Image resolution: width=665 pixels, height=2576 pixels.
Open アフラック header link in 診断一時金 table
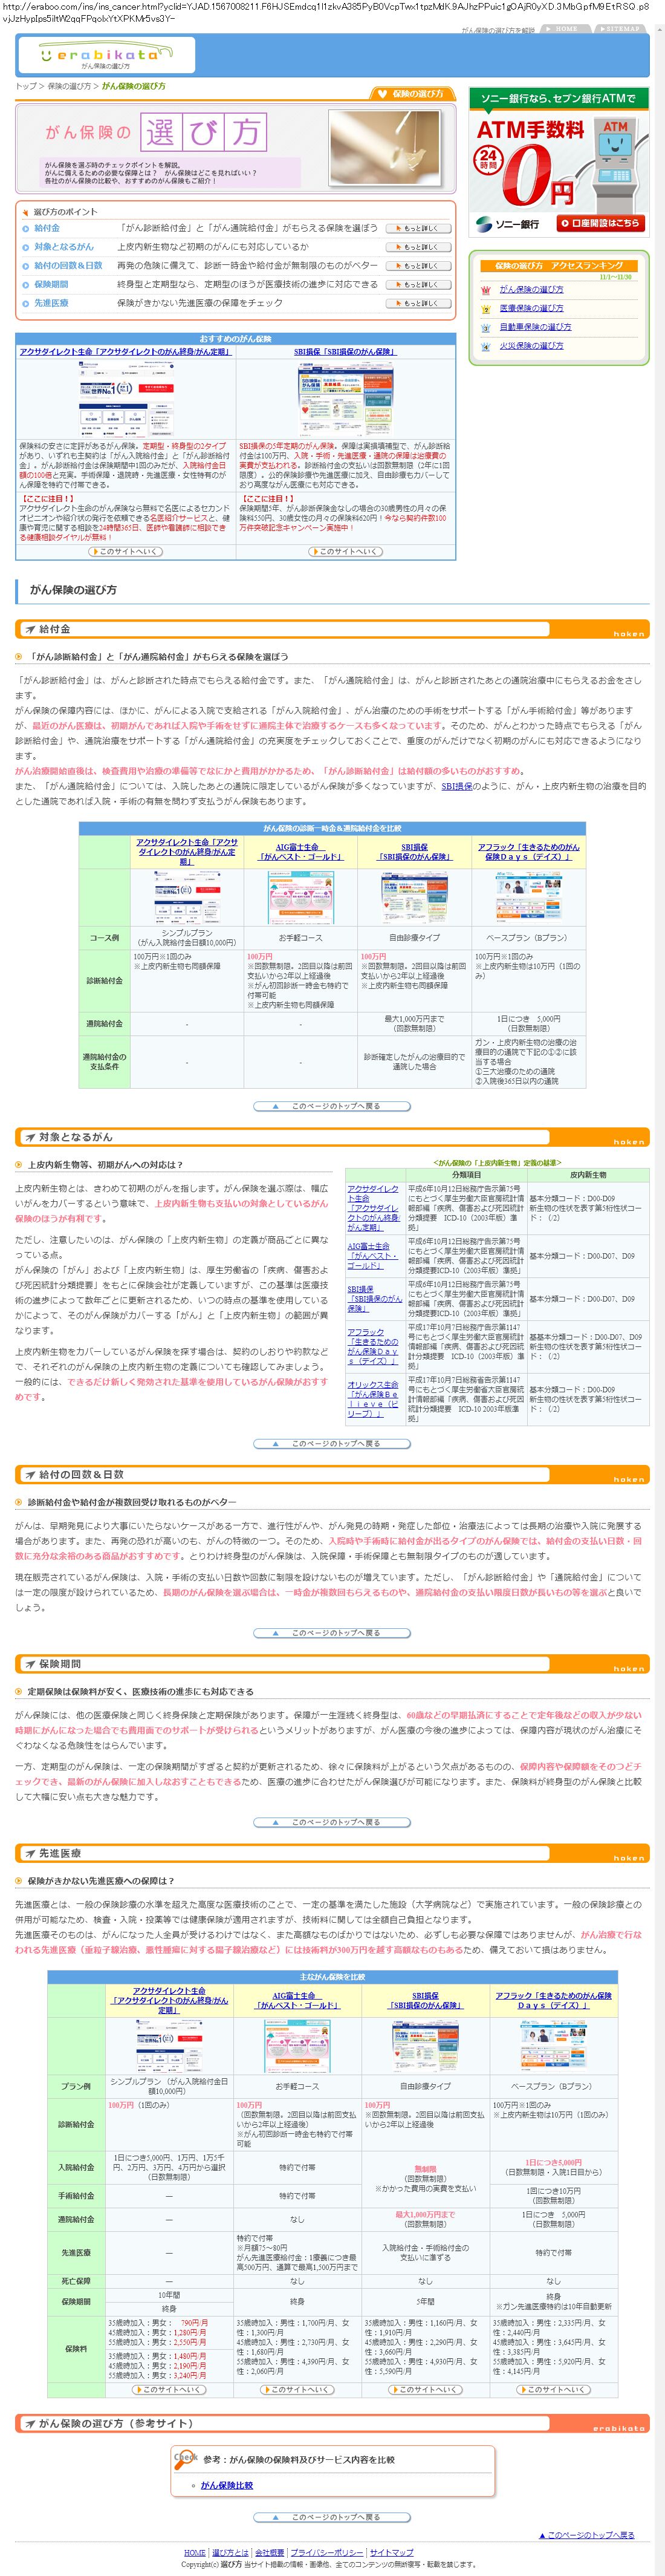(x=528, y=852)
